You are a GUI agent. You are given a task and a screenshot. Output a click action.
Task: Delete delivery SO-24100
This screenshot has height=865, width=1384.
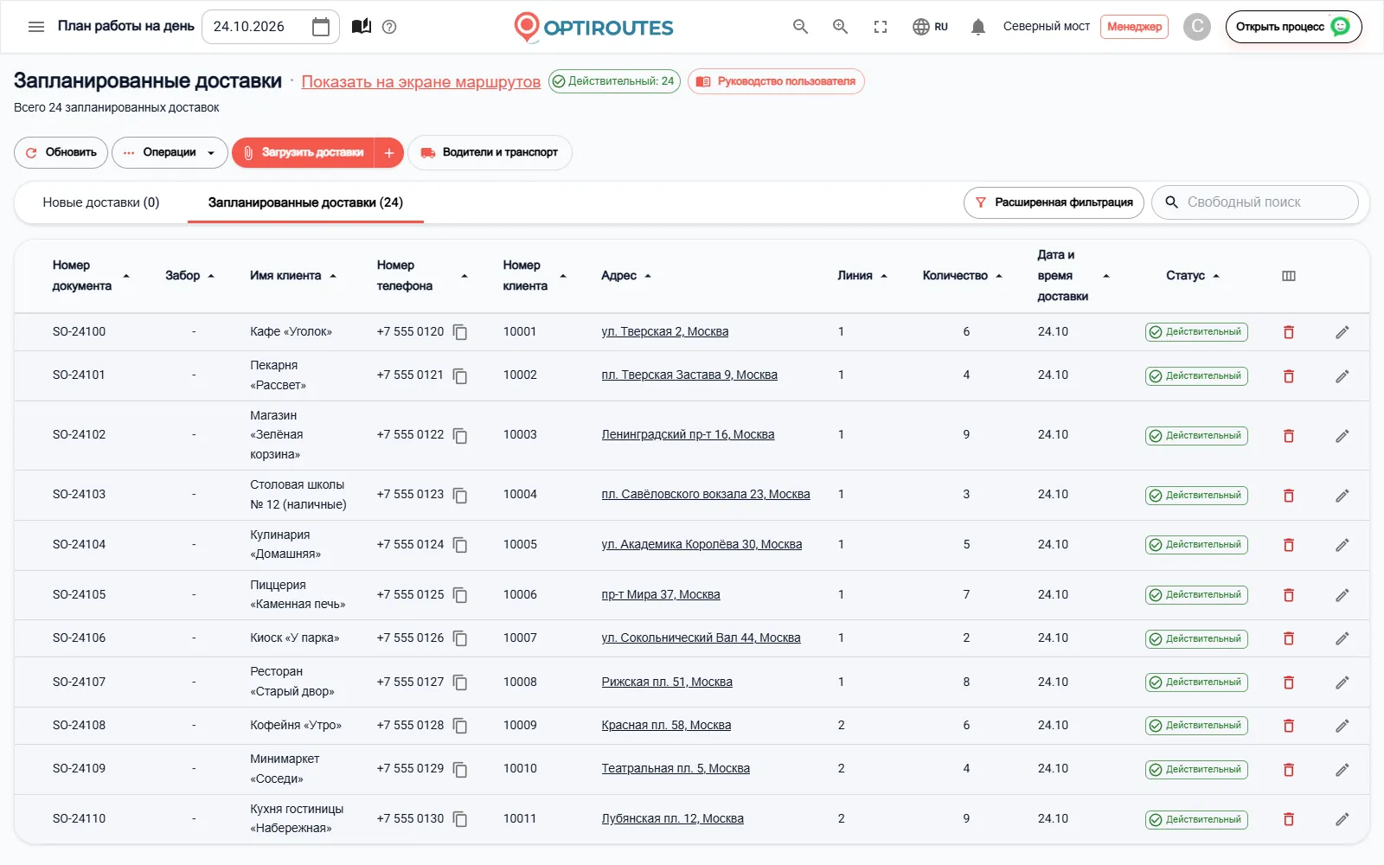pyautogui.click(x=1289, y=332)
